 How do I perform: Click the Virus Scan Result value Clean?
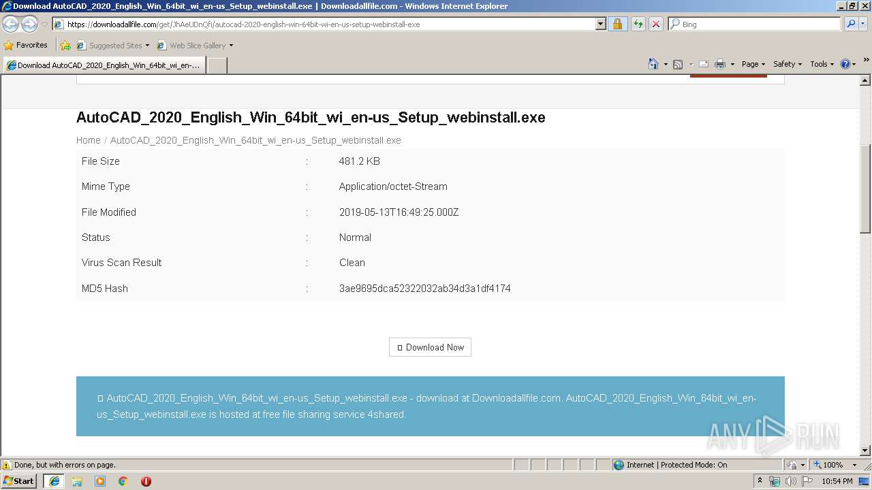click(352, 263)
